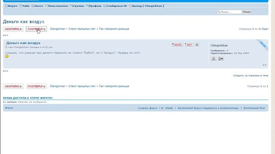Screen dimensions: 275x154
Task: Click the small post icon before byline
Action: coord(6,47)
